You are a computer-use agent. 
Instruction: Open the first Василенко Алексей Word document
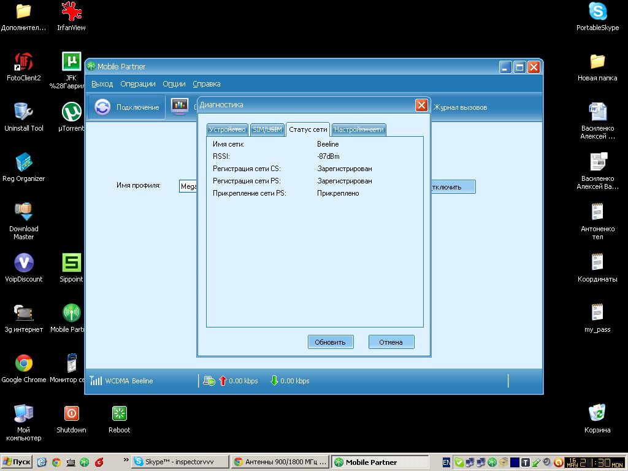tap(597, 121)
